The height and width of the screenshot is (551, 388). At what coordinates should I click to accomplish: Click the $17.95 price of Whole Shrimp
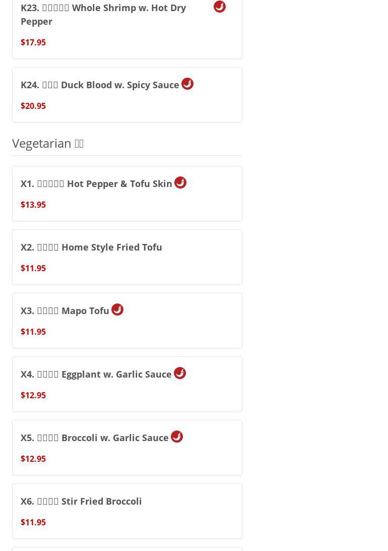coord(33,42)
